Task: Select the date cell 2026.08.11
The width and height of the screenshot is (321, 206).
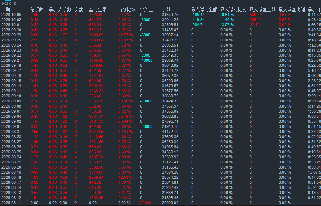Action: coord(11,203)
